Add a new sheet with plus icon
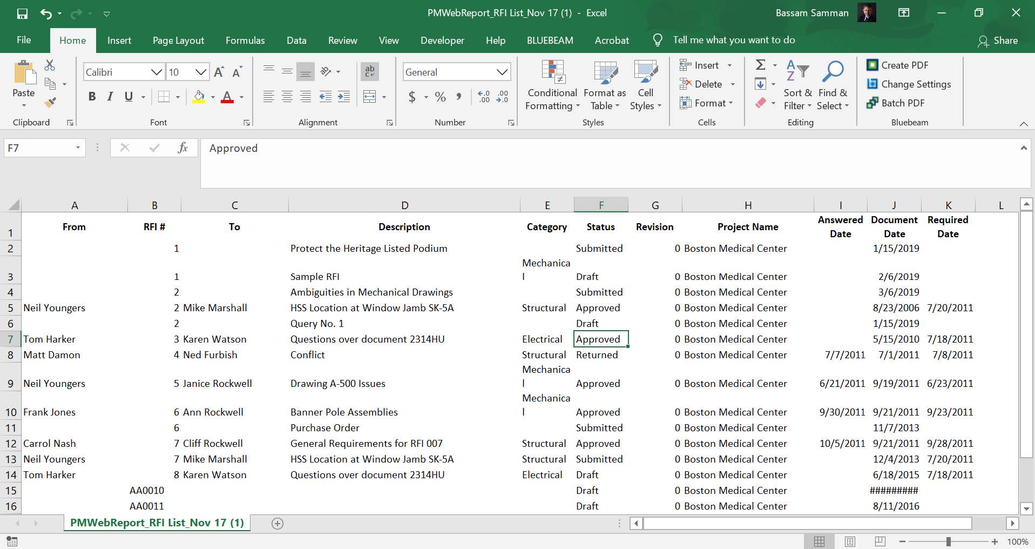Viewport: 1035px width, 549px height. click(278, 523)
